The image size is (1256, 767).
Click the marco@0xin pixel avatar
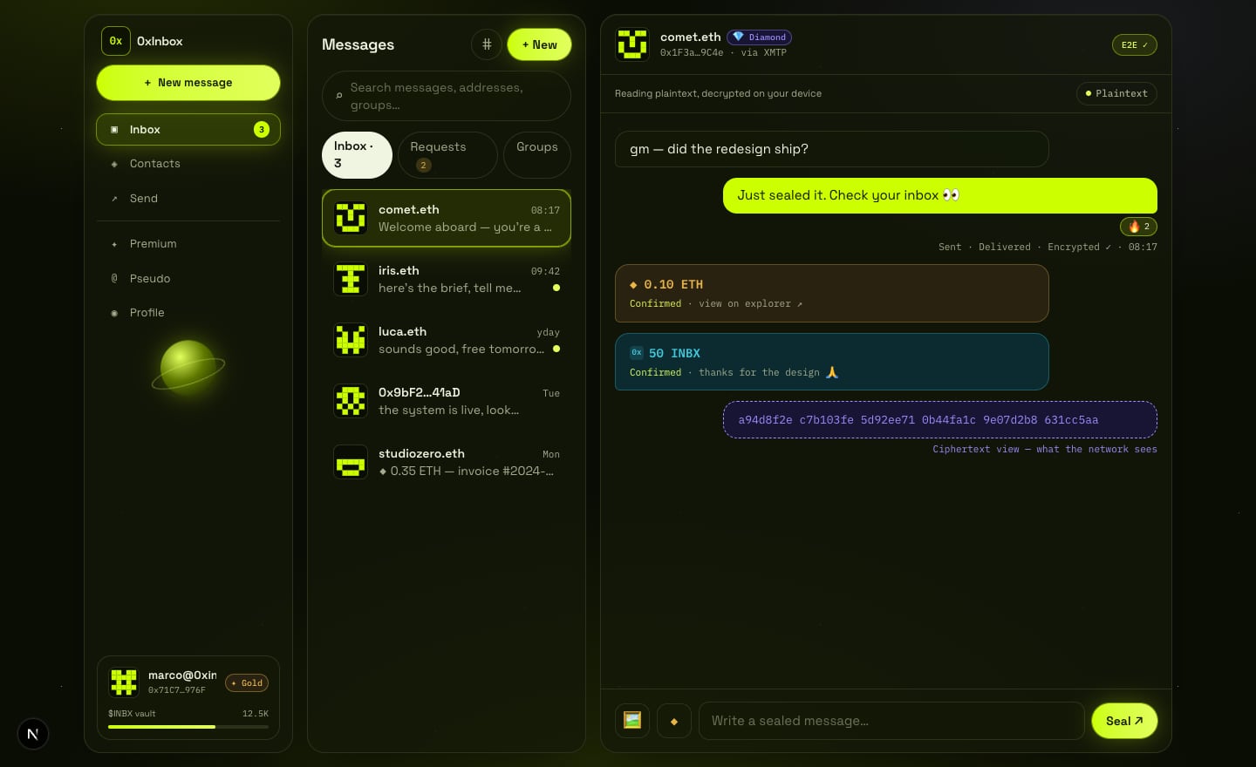tap(124, 682)
